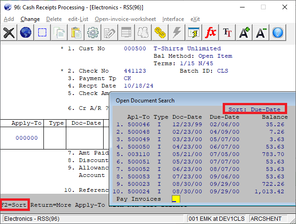296x224 pixels.
Task: Click the notes pencil toolbar icon
Action: pyautogui.click(x=110, y=33)
